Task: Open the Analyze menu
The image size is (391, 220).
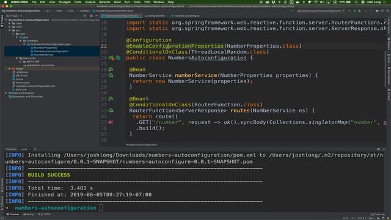Action: (90, 2)
